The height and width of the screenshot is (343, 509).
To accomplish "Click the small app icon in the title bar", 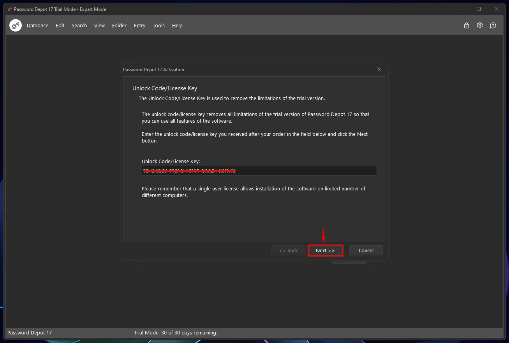I will pyautogui.click(x=10, y=9).
